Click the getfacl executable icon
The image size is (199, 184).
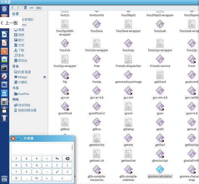[x=160, y=138]
